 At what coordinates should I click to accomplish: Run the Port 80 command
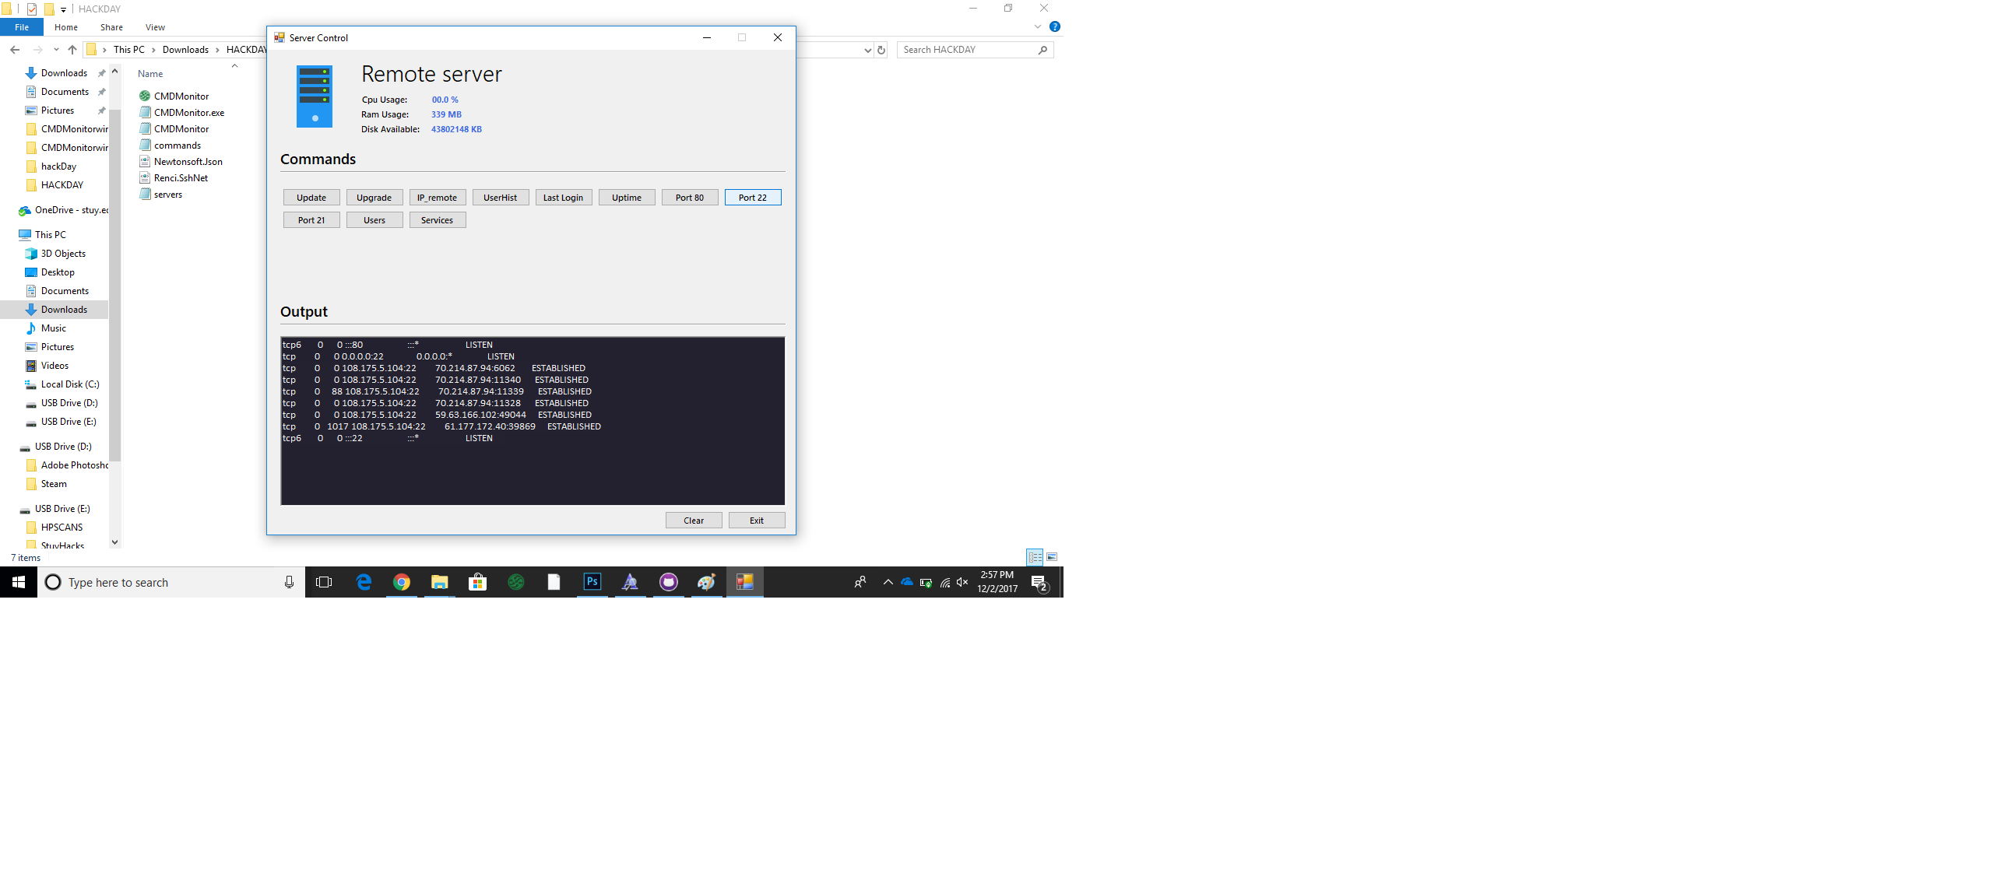click(x=689, y=198)
